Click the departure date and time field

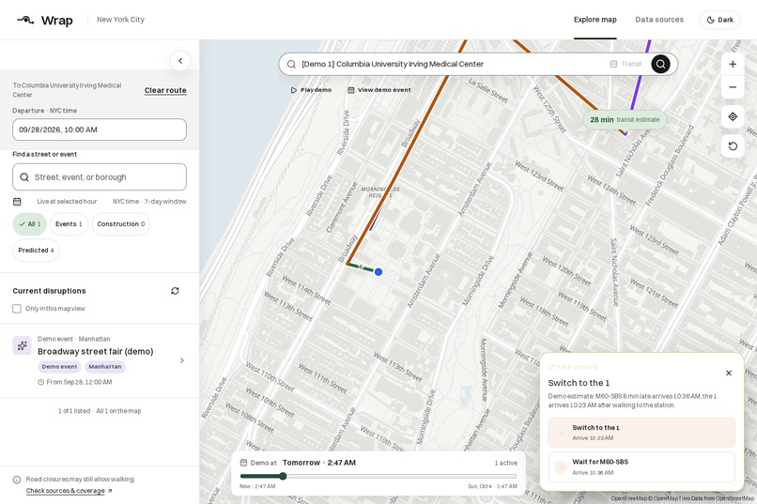click(x=100, y=130)
